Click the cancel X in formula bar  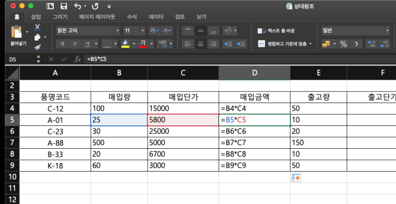tap(51, 59)
